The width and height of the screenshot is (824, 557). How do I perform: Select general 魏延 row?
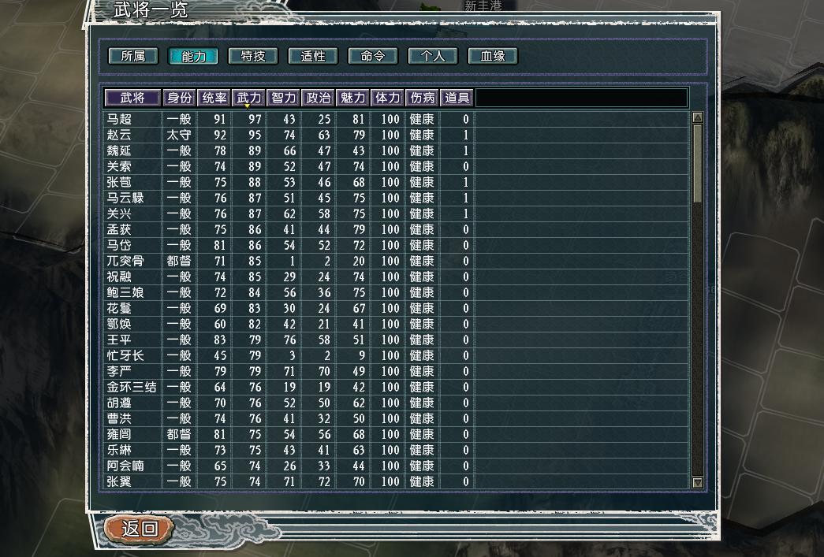pyautogui.click(x=397, y=150)
